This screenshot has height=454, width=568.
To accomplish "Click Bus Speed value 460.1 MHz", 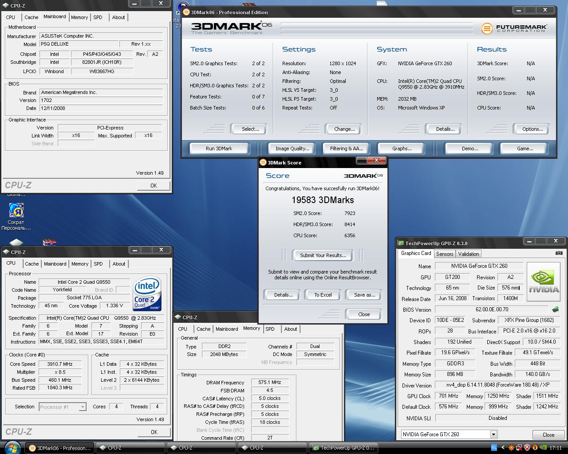I will [60, 380].
